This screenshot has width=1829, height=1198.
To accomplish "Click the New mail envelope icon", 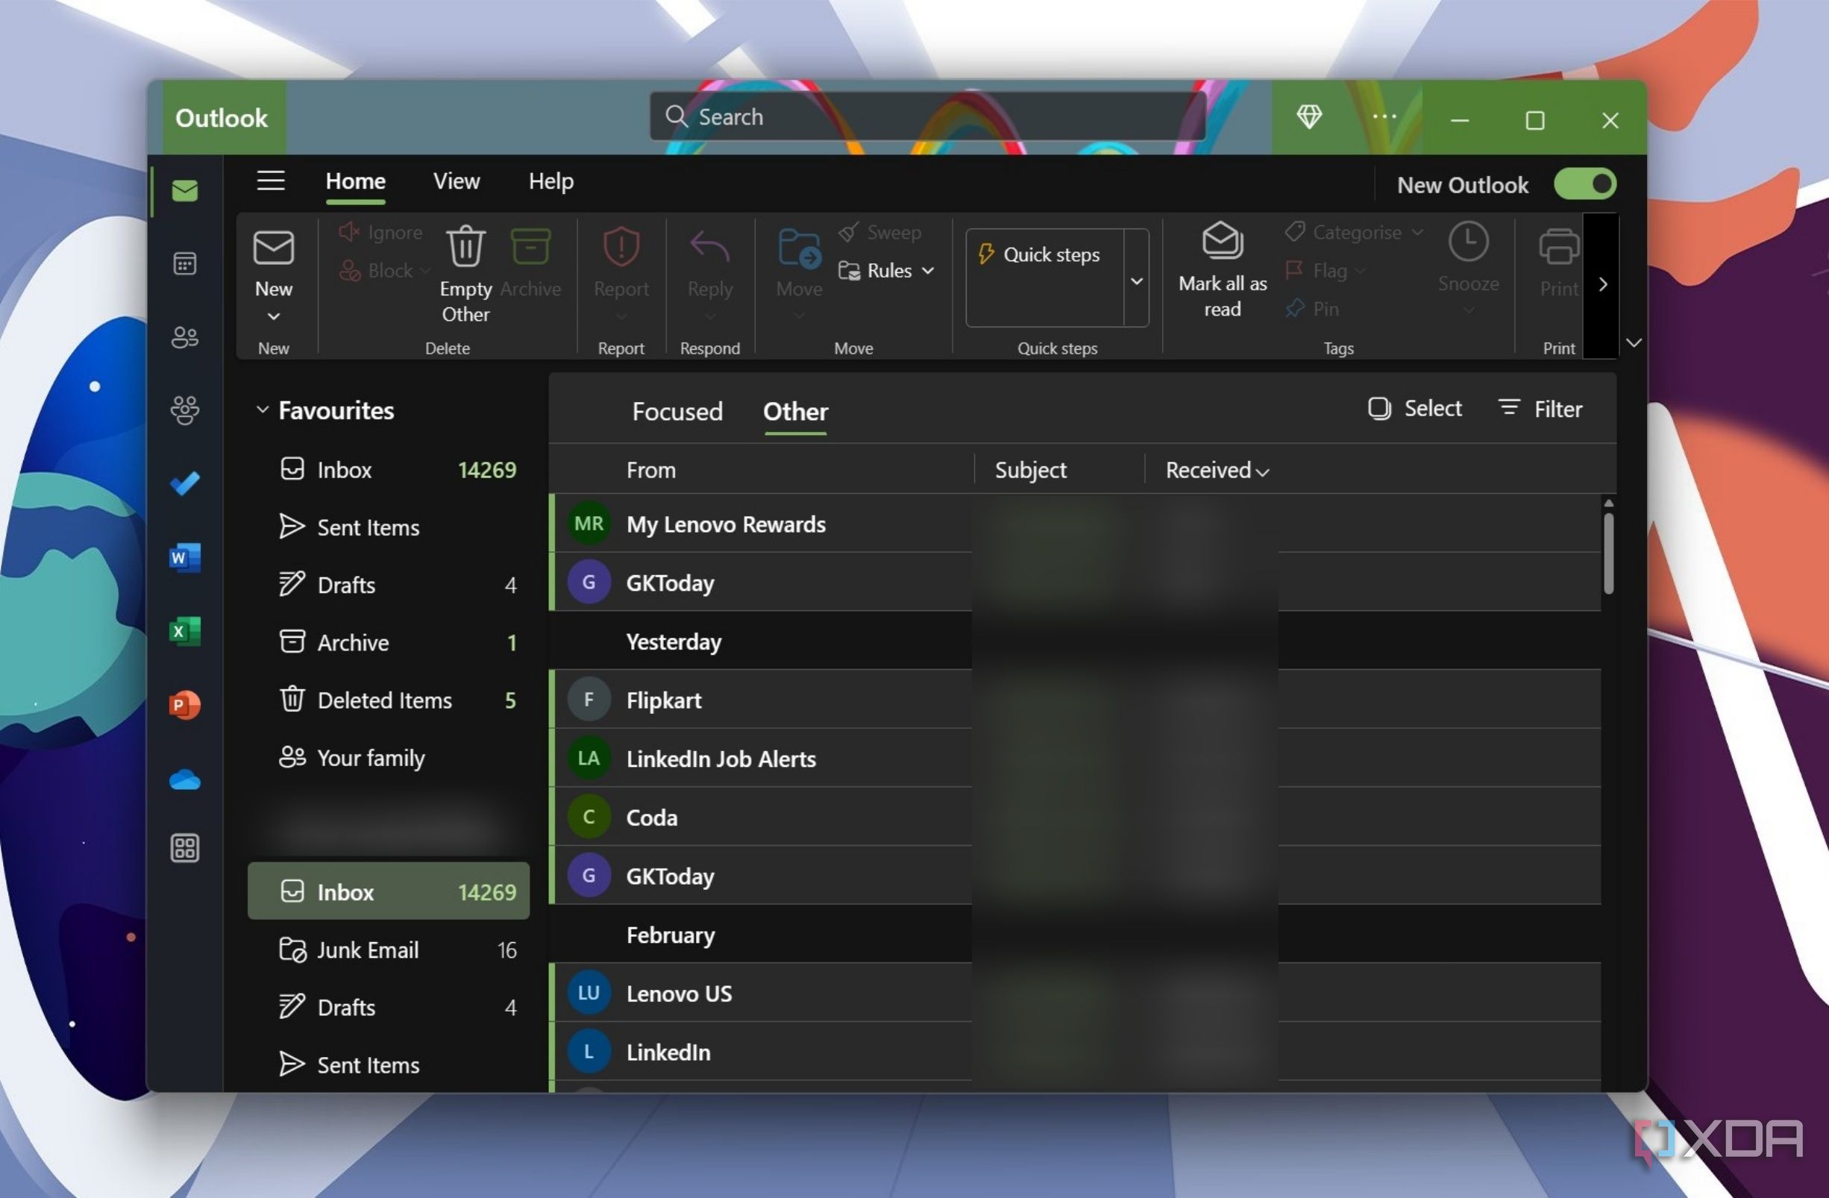I will 274,248.
